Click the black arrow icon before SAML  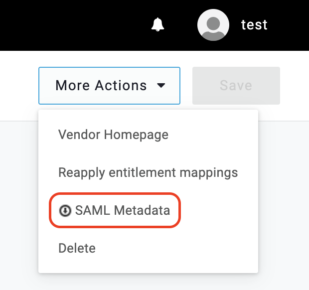click(x=65, y=211)
